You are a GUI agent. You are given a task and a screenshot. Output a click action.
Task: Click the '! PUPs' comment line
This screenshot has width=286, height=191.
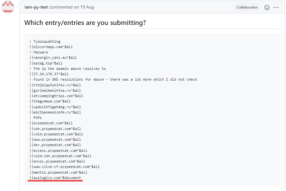[35, 118]
